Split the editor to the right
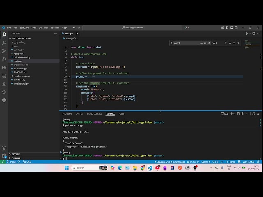 click(x=254, y=34)
